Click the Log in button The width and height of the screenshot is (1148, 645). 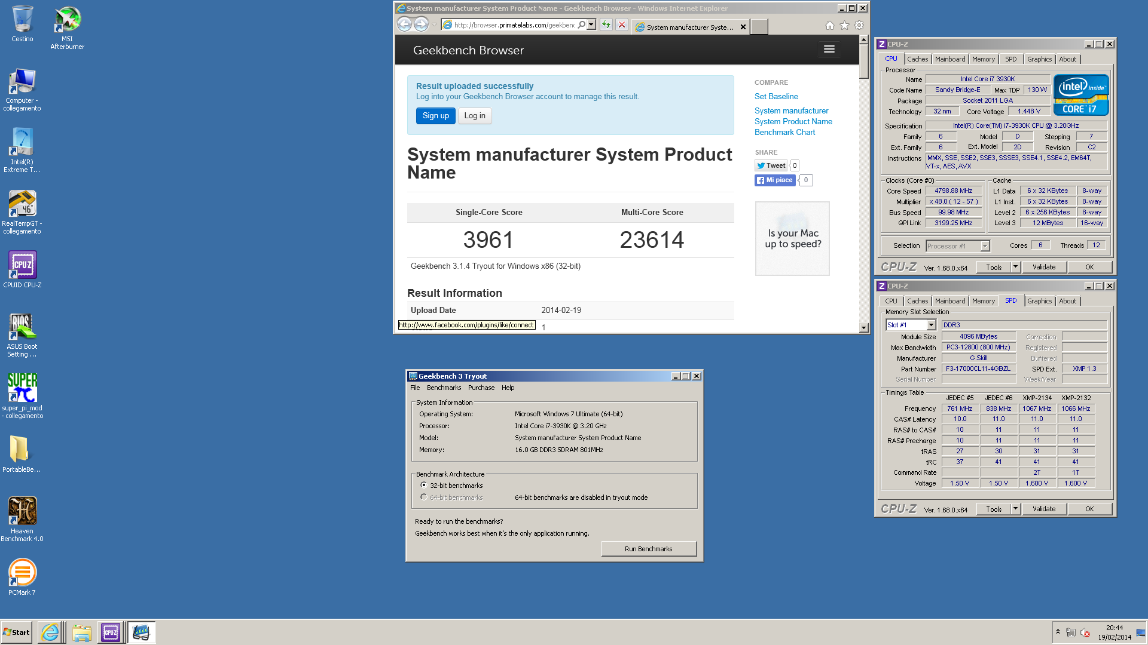tap(475, 116)
